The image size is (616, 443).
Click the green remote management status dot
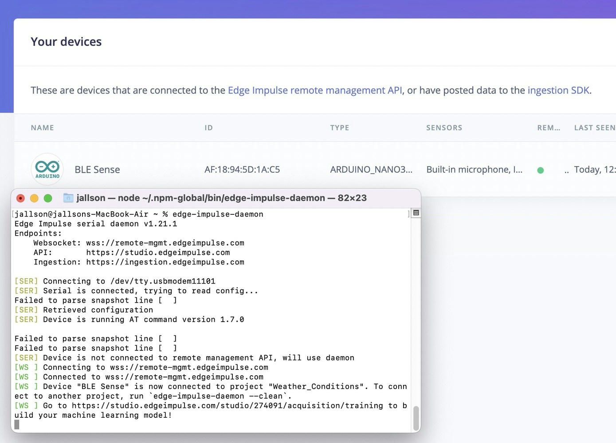[540, 170]
